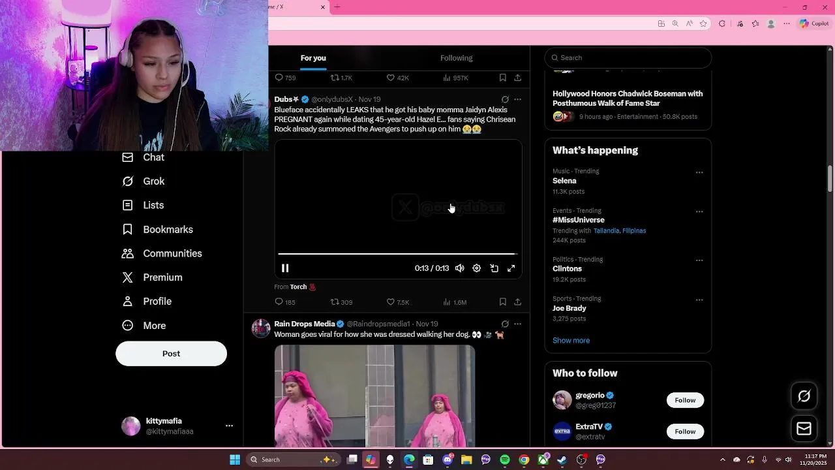Viewport: 835px width, 470px height.
Task: Reply to post with 759 replies
Action: [x=285, y=78]
